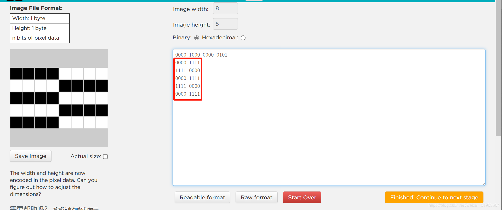Click the Chinese help videos link

[76, 208]
